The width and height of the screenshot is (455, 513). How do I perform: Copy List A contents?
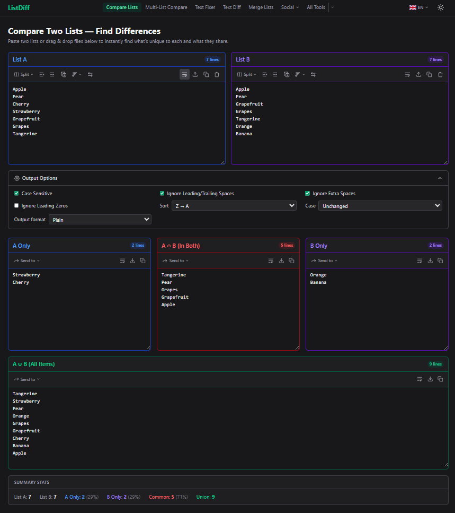click(206, 75)
